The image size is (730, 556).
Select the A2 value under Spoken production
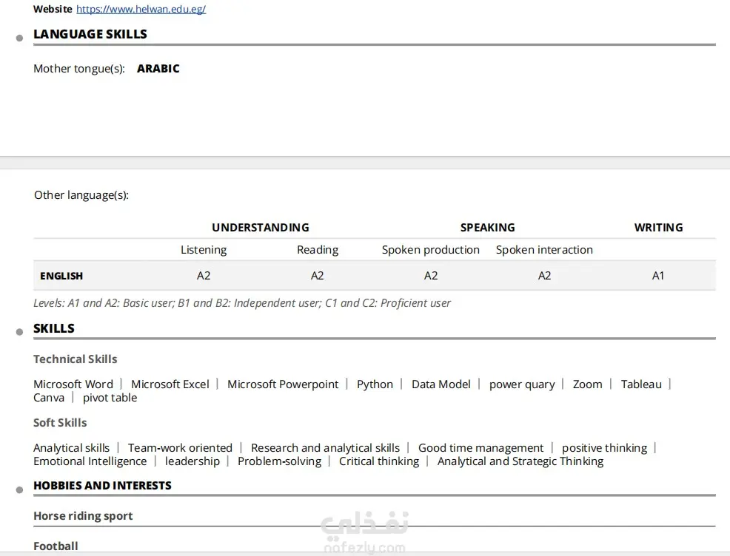click(x=431, y=276)
